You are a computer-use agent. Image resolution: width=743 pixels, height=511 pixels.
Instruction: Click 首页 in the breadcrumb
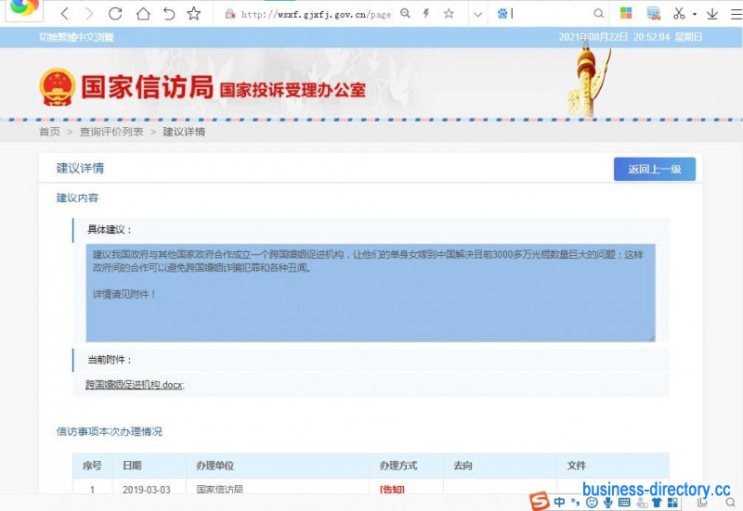(x=49, y=132)
